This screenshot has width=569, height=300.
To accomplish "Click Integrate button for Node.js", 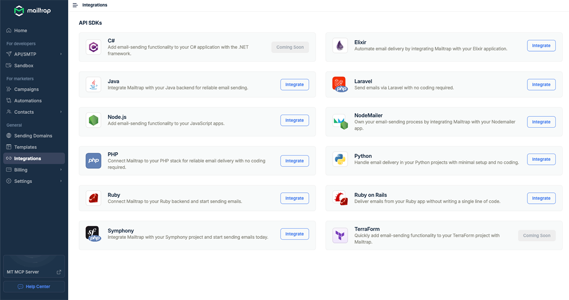I will click(295, 120).
